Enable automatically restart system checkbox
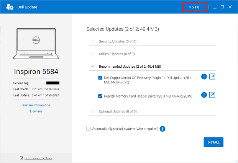Screen dimensions: 238x163 tap(89, 129)
